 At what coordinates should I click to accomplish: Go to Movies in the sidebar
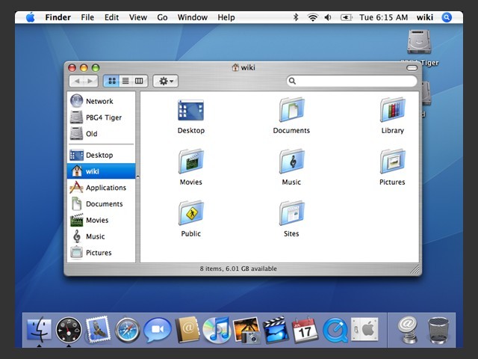click(x=101, y=220)
